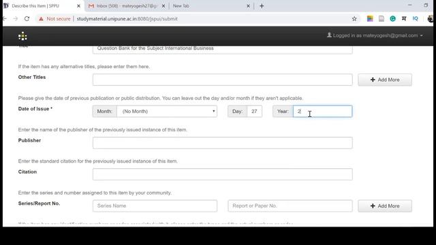Open the IQ extension icon
436x245 pixels.
click(415, 18)
